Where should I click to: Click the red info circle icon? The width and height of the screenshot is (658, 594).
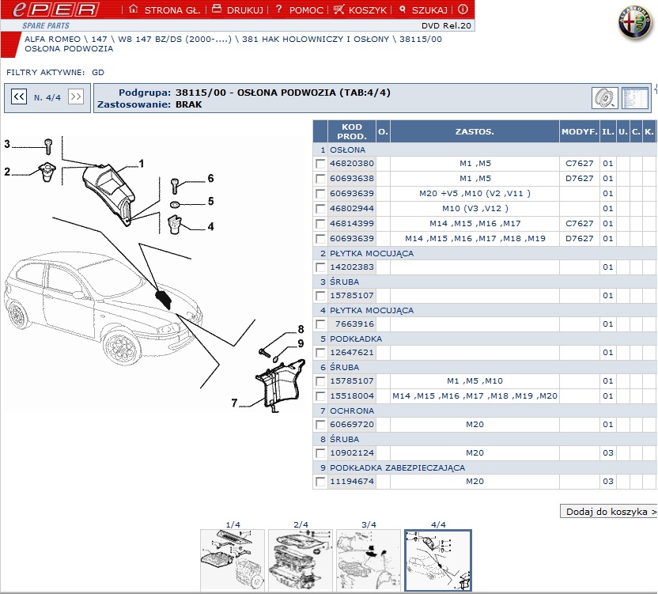(463, 10)
